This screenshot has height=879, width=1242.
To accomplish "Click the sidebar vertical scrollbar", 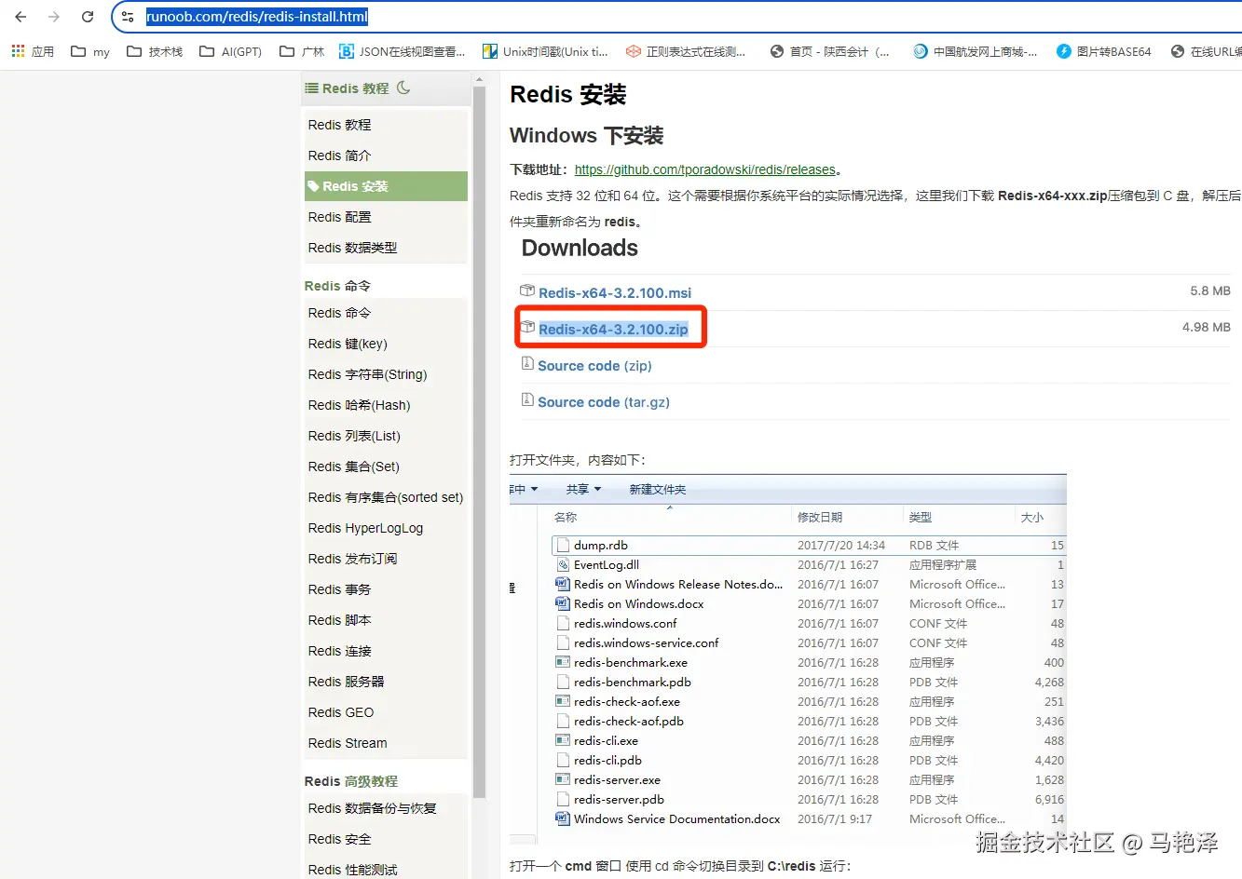I will (479, 442).
